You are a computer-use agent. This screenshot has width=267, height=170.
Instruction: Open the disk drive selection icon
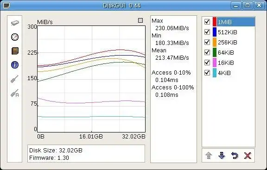[15, 23]
